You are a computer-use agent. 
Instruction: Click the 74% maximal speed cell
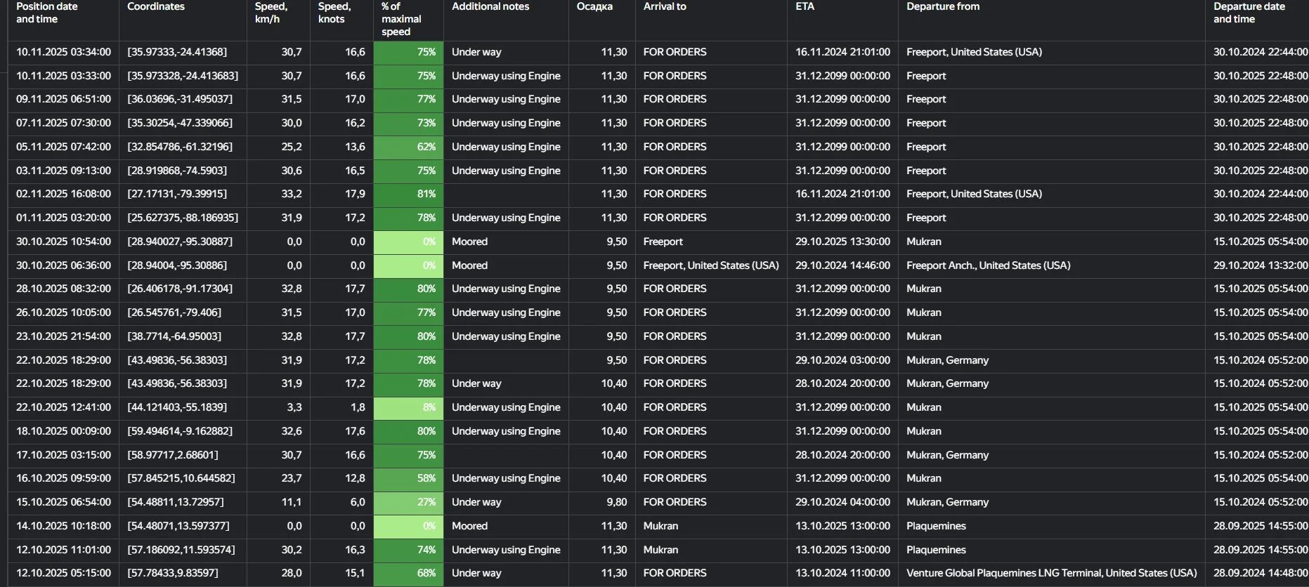[x=408, y=550]
